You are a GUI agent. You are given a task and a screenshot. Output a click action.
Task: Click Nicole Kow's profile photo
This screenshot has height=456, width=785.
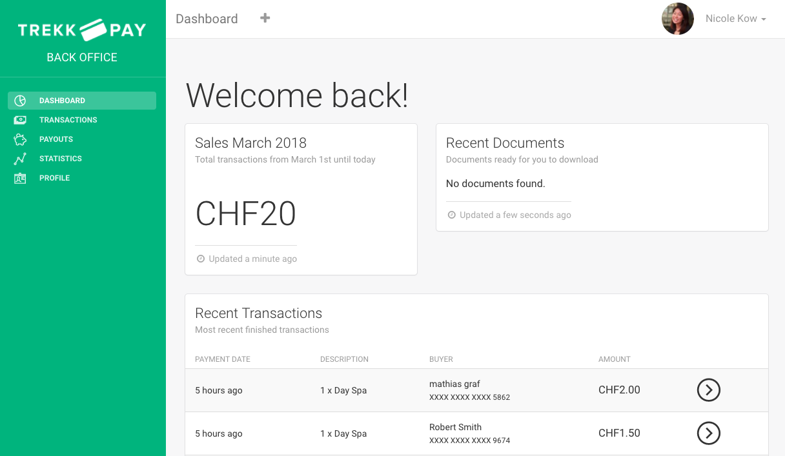(677, 19)
